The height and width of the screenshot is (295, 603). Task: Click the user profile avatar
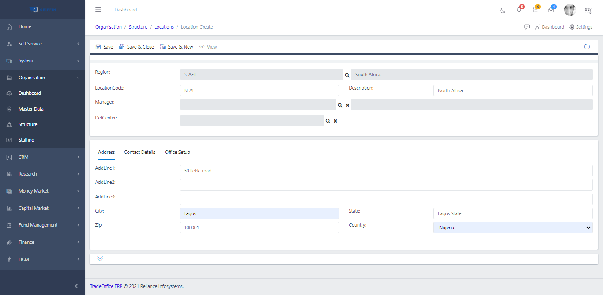click(x=569, y=10)
